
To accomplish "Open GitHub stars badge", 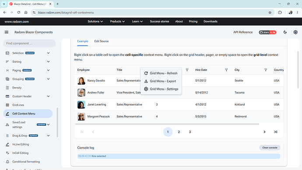I will pos(267,32).
